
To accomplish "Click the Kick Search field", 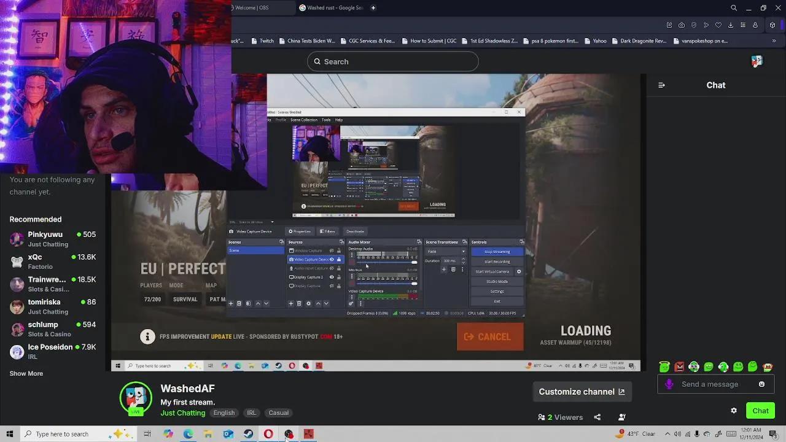I will click(393, 61).
